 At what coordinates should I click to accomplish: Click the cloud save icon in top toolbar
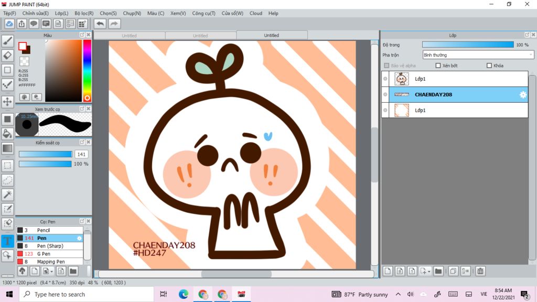click(9, 24)
